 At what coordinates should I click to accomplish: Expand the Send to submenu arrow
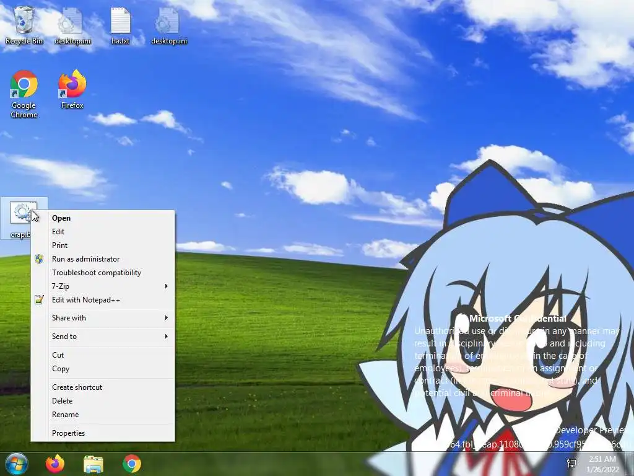(166, 337)
